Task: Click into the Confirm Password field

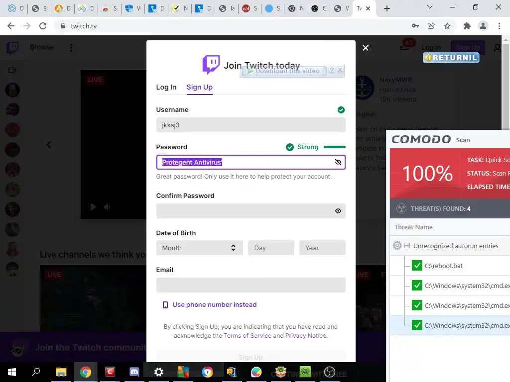Action: pyautogui.click(x=251, y=211)
